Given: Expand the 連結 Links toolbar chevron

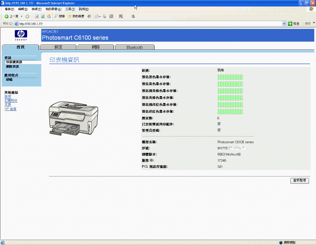Looking at the screenshot, I should pos(314,23).
